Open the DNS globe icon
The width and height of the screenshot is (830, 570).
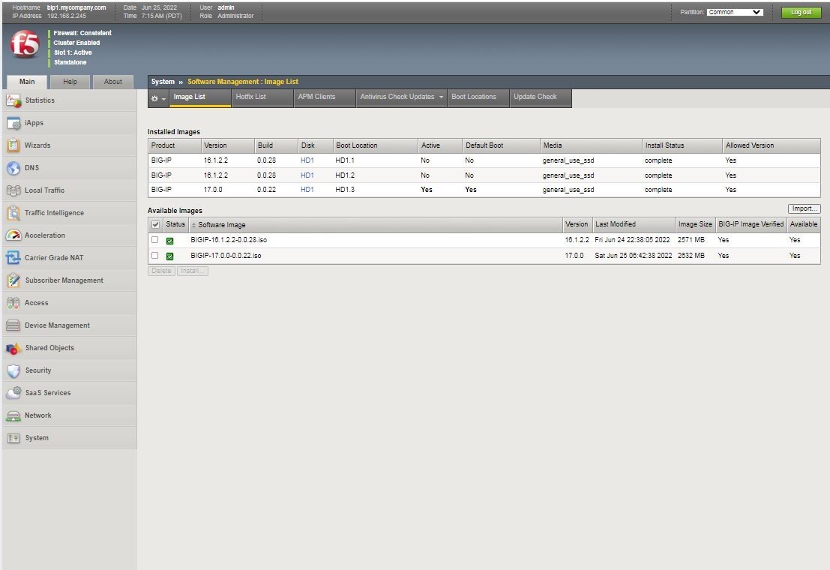click(x=13, y=168)
